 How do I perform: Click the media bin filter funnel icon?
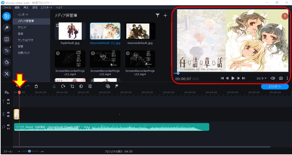(x=158, y=15)
